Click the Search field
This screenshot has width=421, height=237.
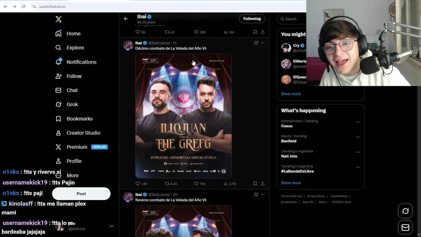292,19
